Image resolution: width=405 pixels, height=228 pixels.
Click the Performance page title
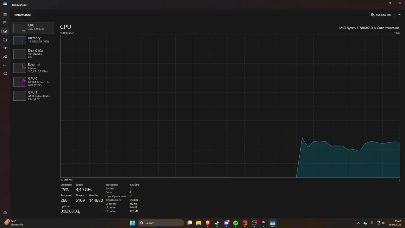(22, 15)
